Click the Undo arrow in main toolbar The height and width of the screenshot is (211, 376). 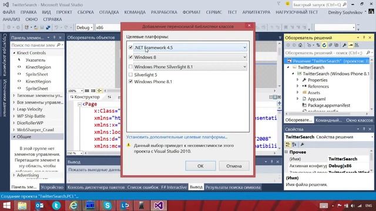coord(56,28)
